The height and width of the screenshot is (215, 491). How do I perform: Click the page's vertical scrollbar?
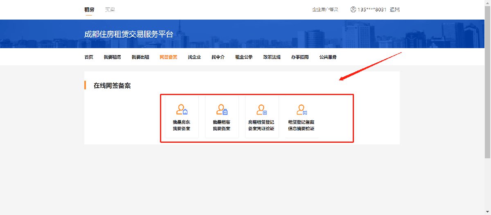[487, 82]
